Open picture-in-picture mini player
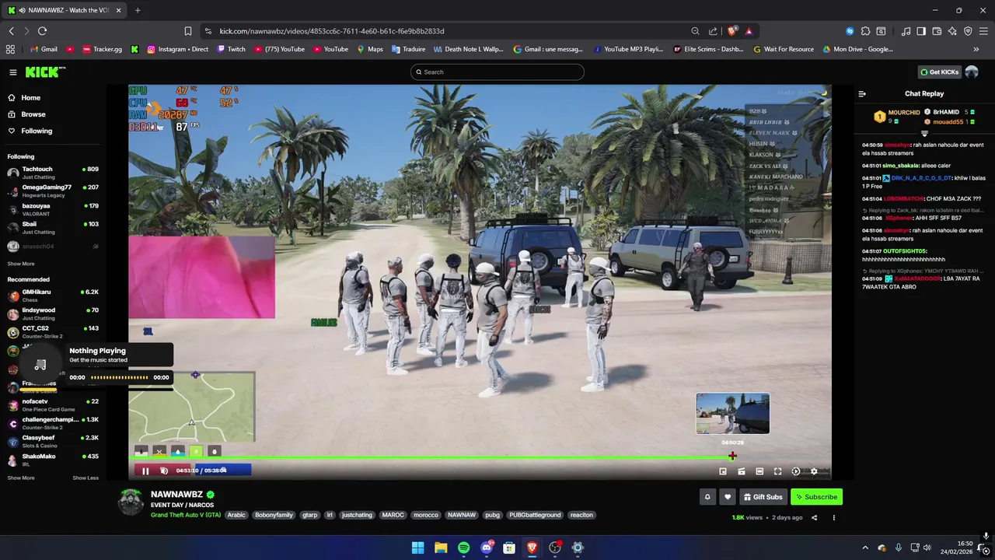Viewport: 995px width, 560px height. click(x=723, y=471)
